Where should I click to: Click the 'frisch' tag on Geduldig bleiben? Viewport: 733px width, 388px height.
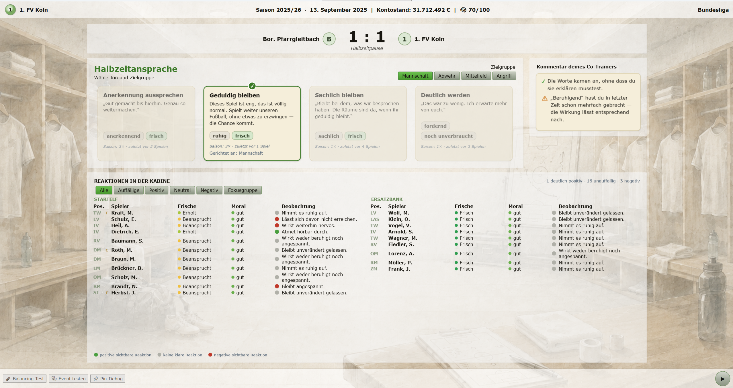click(x=242, y=136)
